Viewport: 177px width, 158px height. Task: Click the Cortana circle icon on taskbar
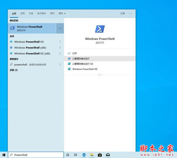68,155
